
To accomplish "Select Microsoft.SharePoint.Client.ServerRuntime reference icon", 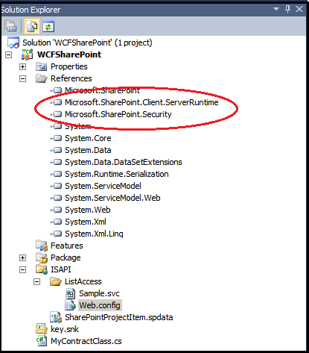I will (x=57, y=102).
